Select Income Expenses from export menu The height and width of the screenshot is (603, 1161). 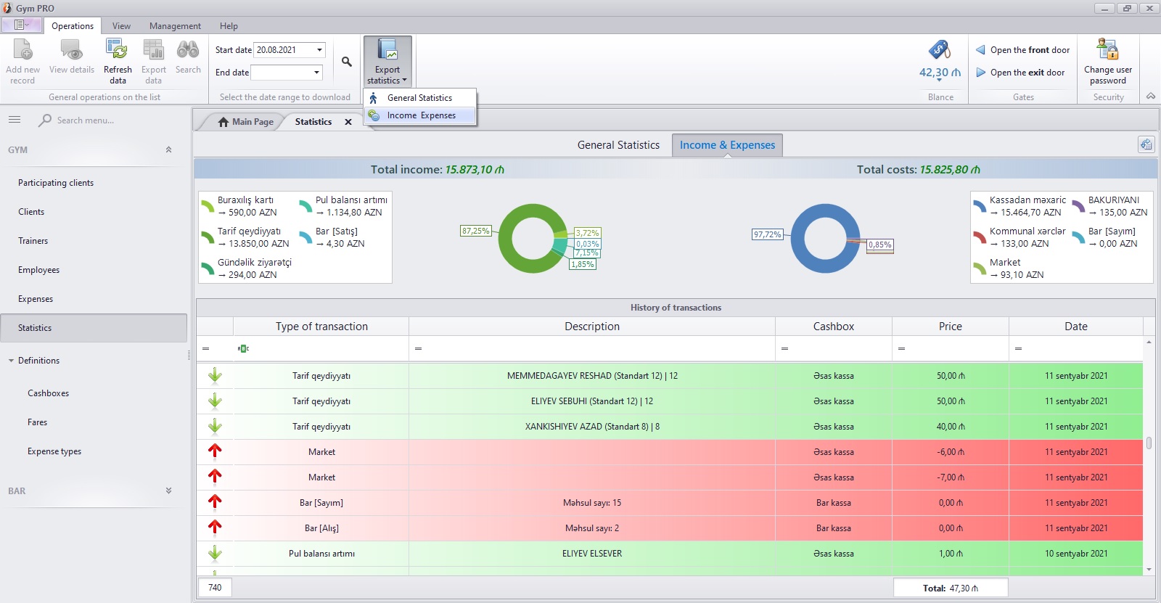pyautogui.click(x=421, y=115)
